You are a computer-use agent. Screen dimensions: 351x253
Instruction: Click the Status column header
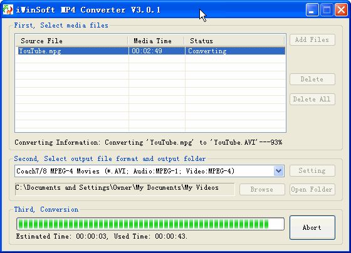[x=234, y=41]
